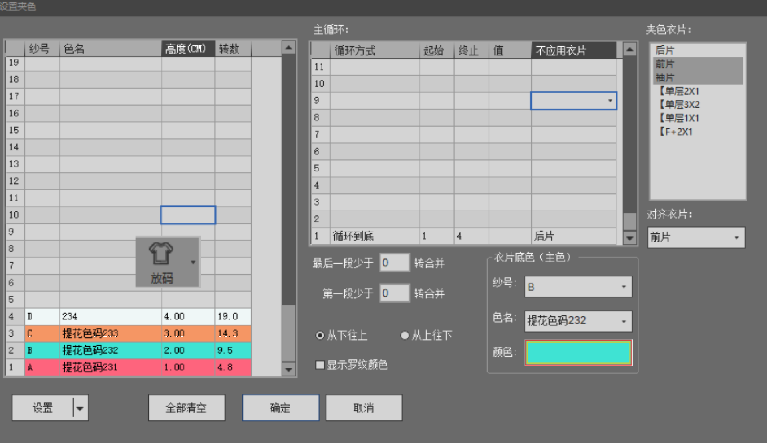
Task: Click the 最后一段少于 input field
Action: 394,263
